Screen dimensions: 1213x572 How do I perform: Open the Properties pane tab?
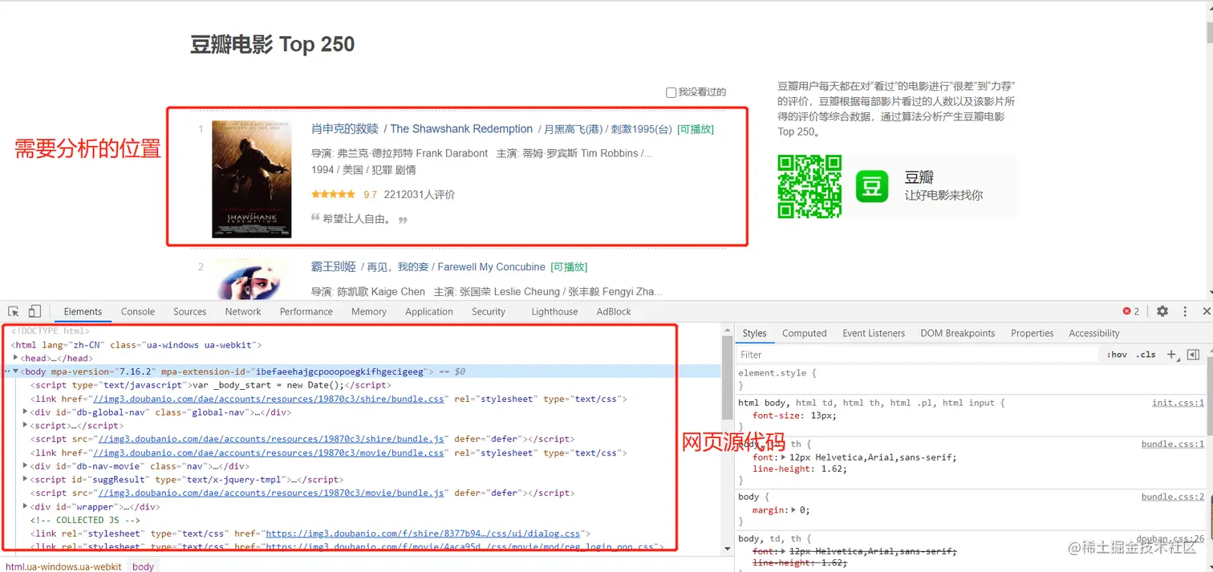coord(1032,333)
